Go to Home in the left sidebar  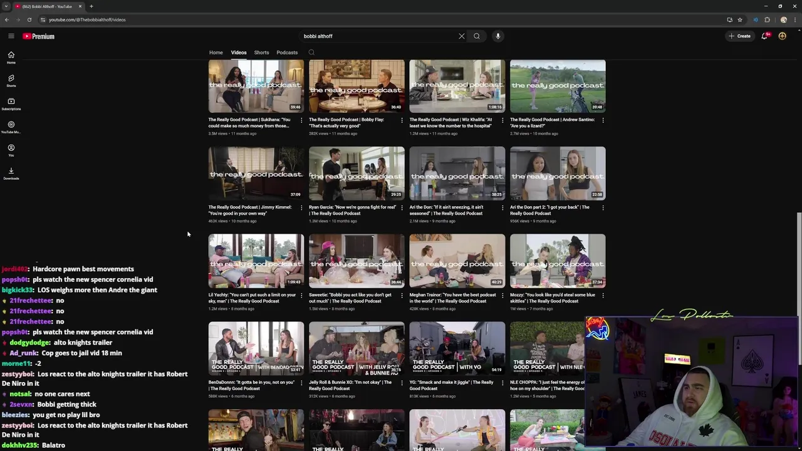[x=11, y=58]
